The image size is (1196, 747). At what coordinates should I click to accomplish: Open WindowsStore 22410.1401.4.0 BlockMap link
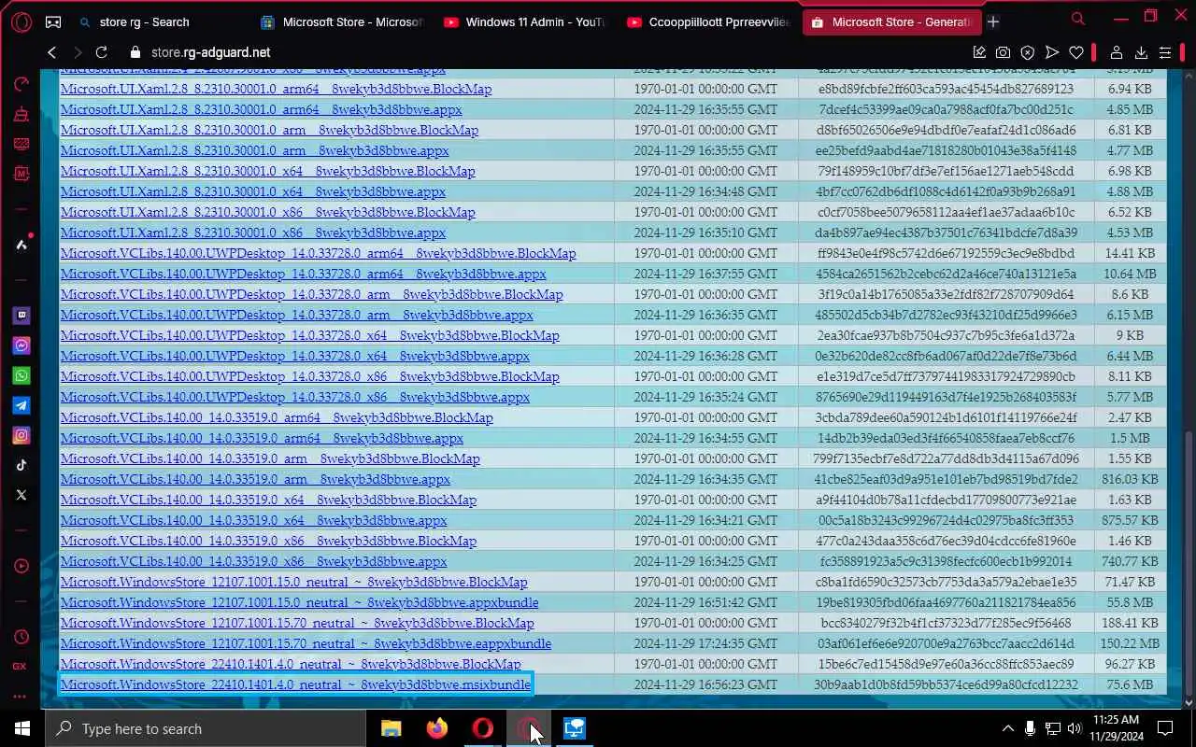point(291,664)
